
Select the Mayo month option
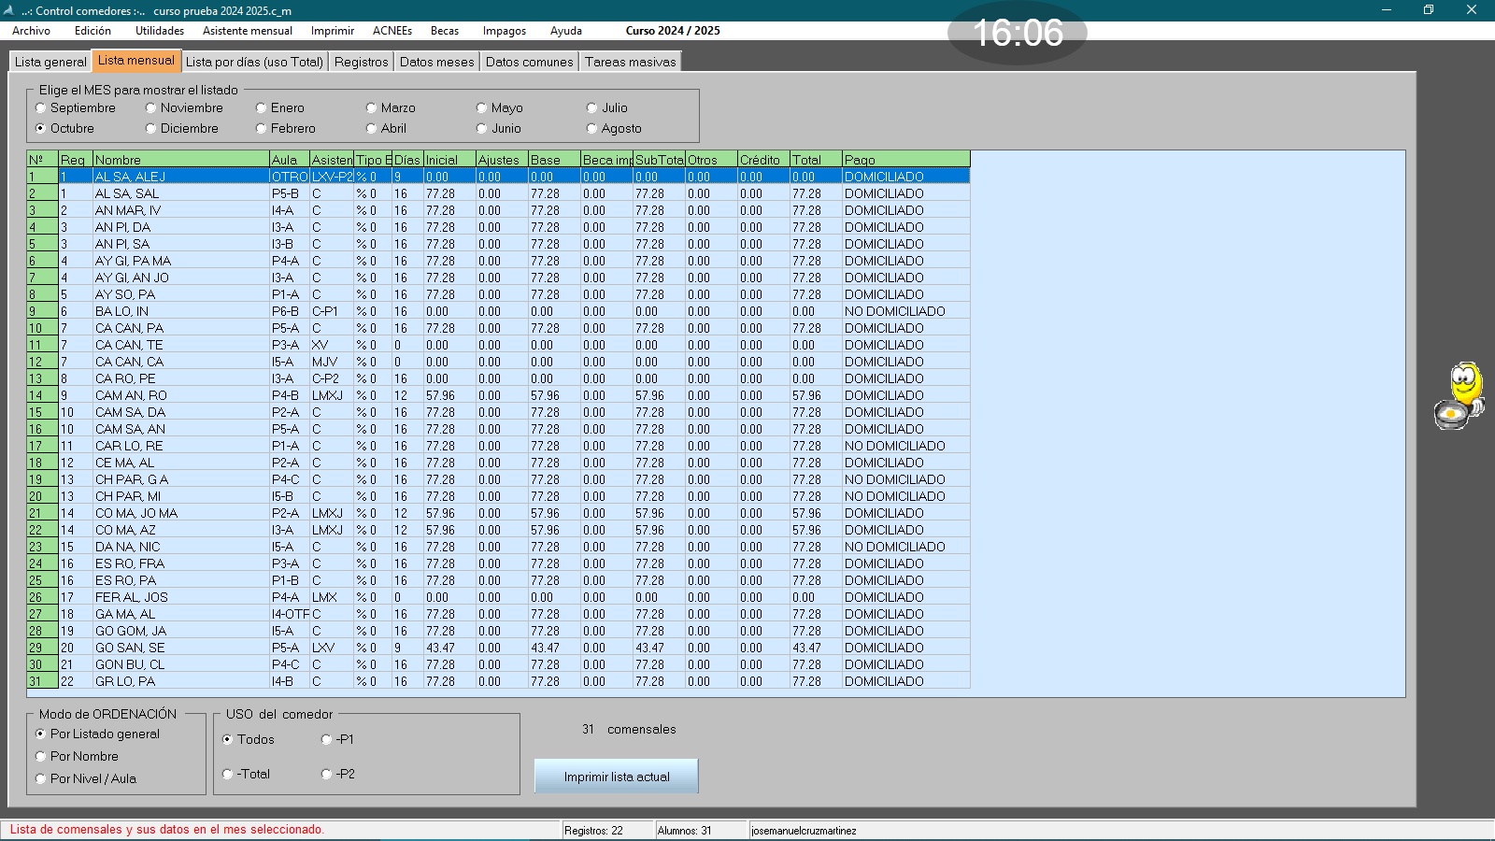[x=500, y=107]
